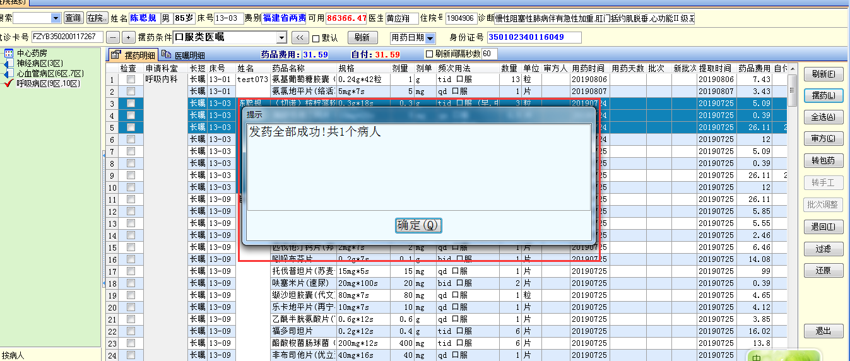850x361 pixels.
Task: Click 药品费用 column header
Action: pyautogui.click(x=754, y=68)
